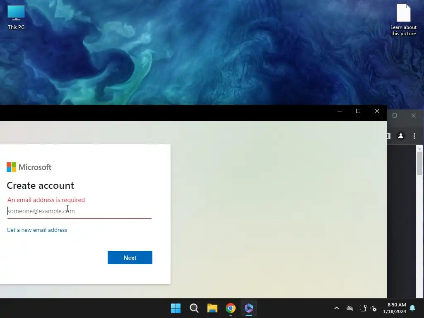Close the Create account window
This screenshot has height=318, width=424.
(377, 111)
